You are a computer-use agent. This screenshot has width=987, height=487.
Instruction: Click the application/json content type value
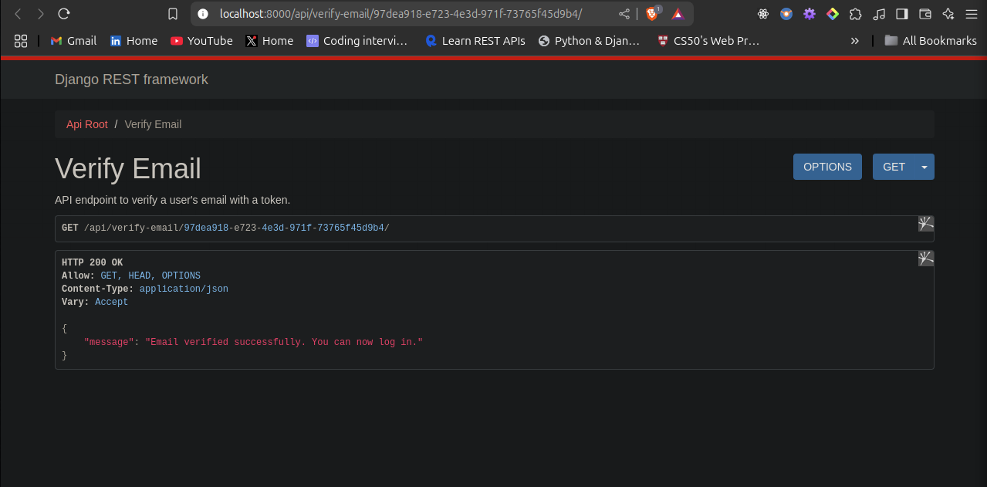tap(184, 289)
